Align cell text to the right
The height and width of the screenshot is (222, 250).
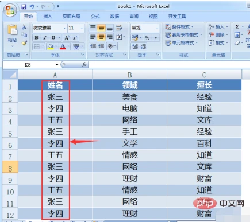coord(110,37)
